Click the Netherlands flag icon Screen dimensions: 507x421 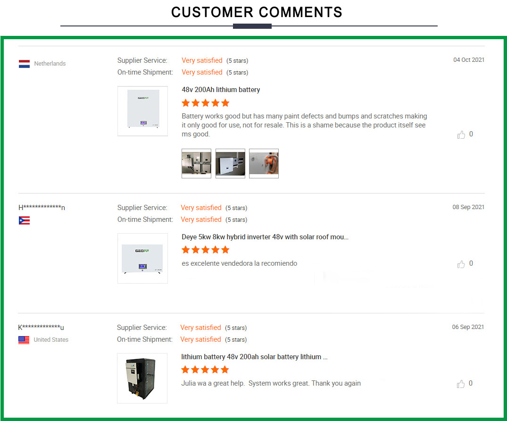25,64
